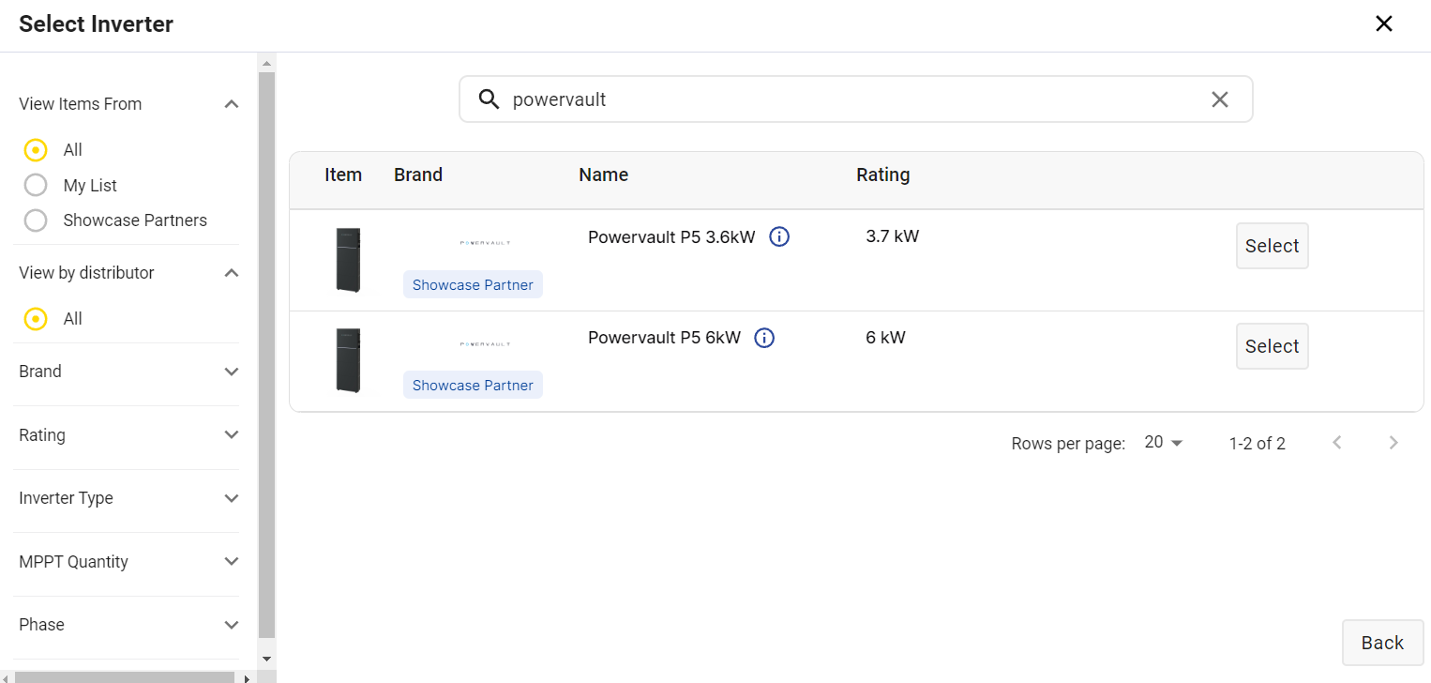Close the Select Inverter dialog
The height and width of the screenshot is (683, 1431).
tap(1383, 24)
